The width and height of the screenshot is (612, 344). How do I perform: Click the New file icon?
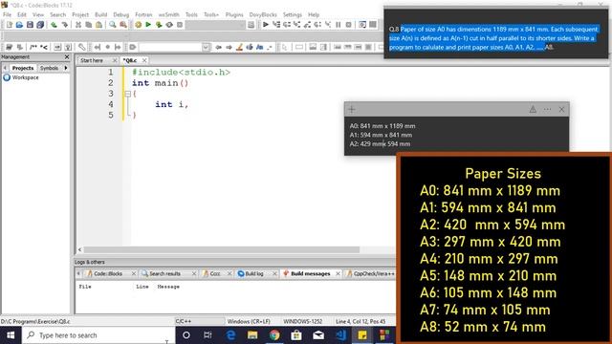pyautogui.click(x=9, y=25)
